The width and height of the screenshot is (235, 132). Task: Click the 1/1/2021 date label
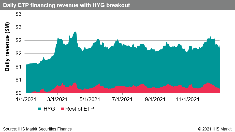[26, 98]
